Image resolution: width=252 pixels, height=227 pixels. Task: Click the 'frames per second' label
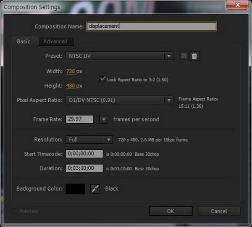[x=136, y=119]
